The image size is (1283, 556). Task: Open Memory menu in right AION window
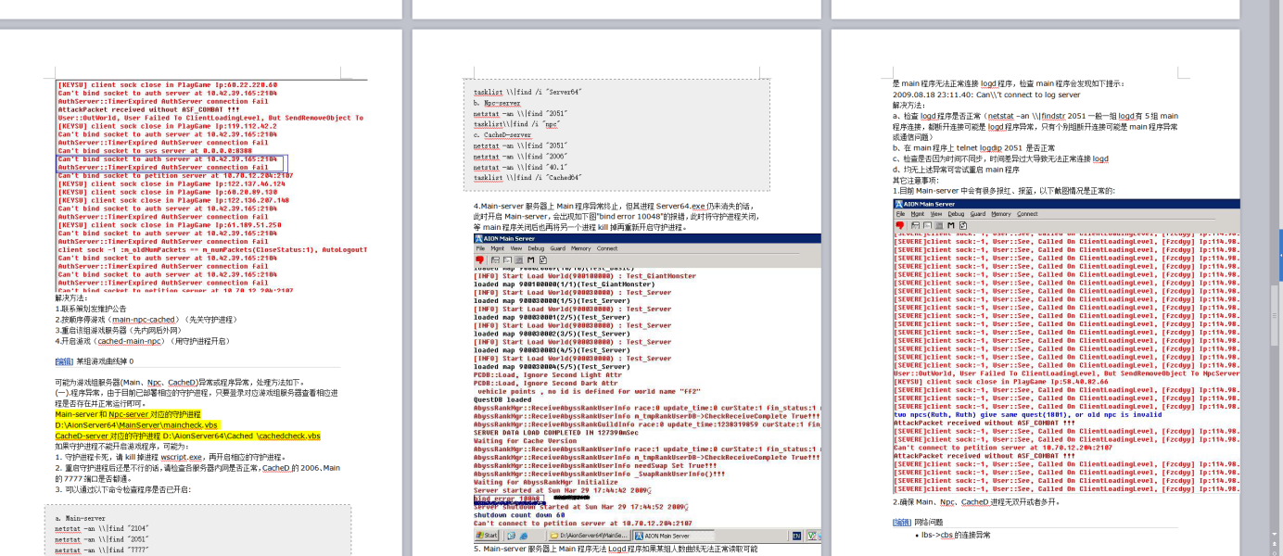1001,214
